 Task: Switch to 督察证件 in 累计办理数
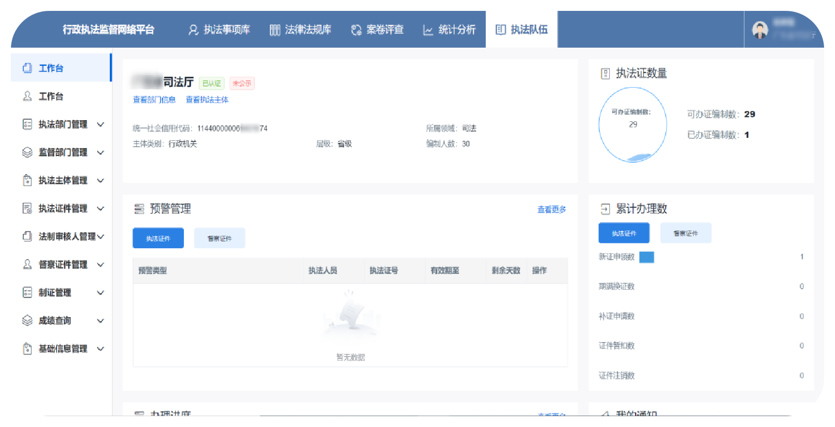tap(685, 233)
